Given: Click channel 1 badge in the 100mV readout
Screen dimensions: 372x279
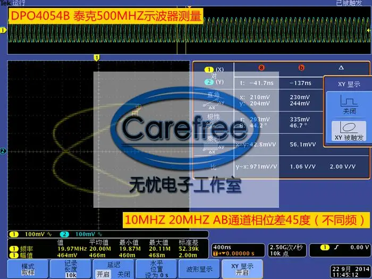Looking at the screenshot, I should pos(14,234).
